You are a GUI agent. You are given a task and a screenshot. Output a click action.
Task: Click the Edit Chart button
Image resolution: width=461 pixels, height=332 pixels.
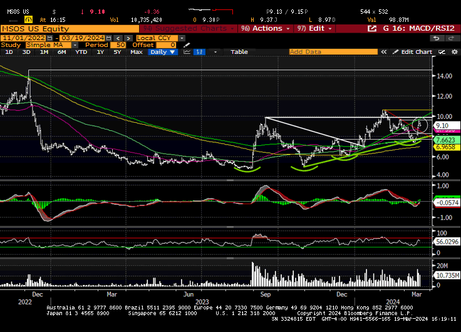413,52
